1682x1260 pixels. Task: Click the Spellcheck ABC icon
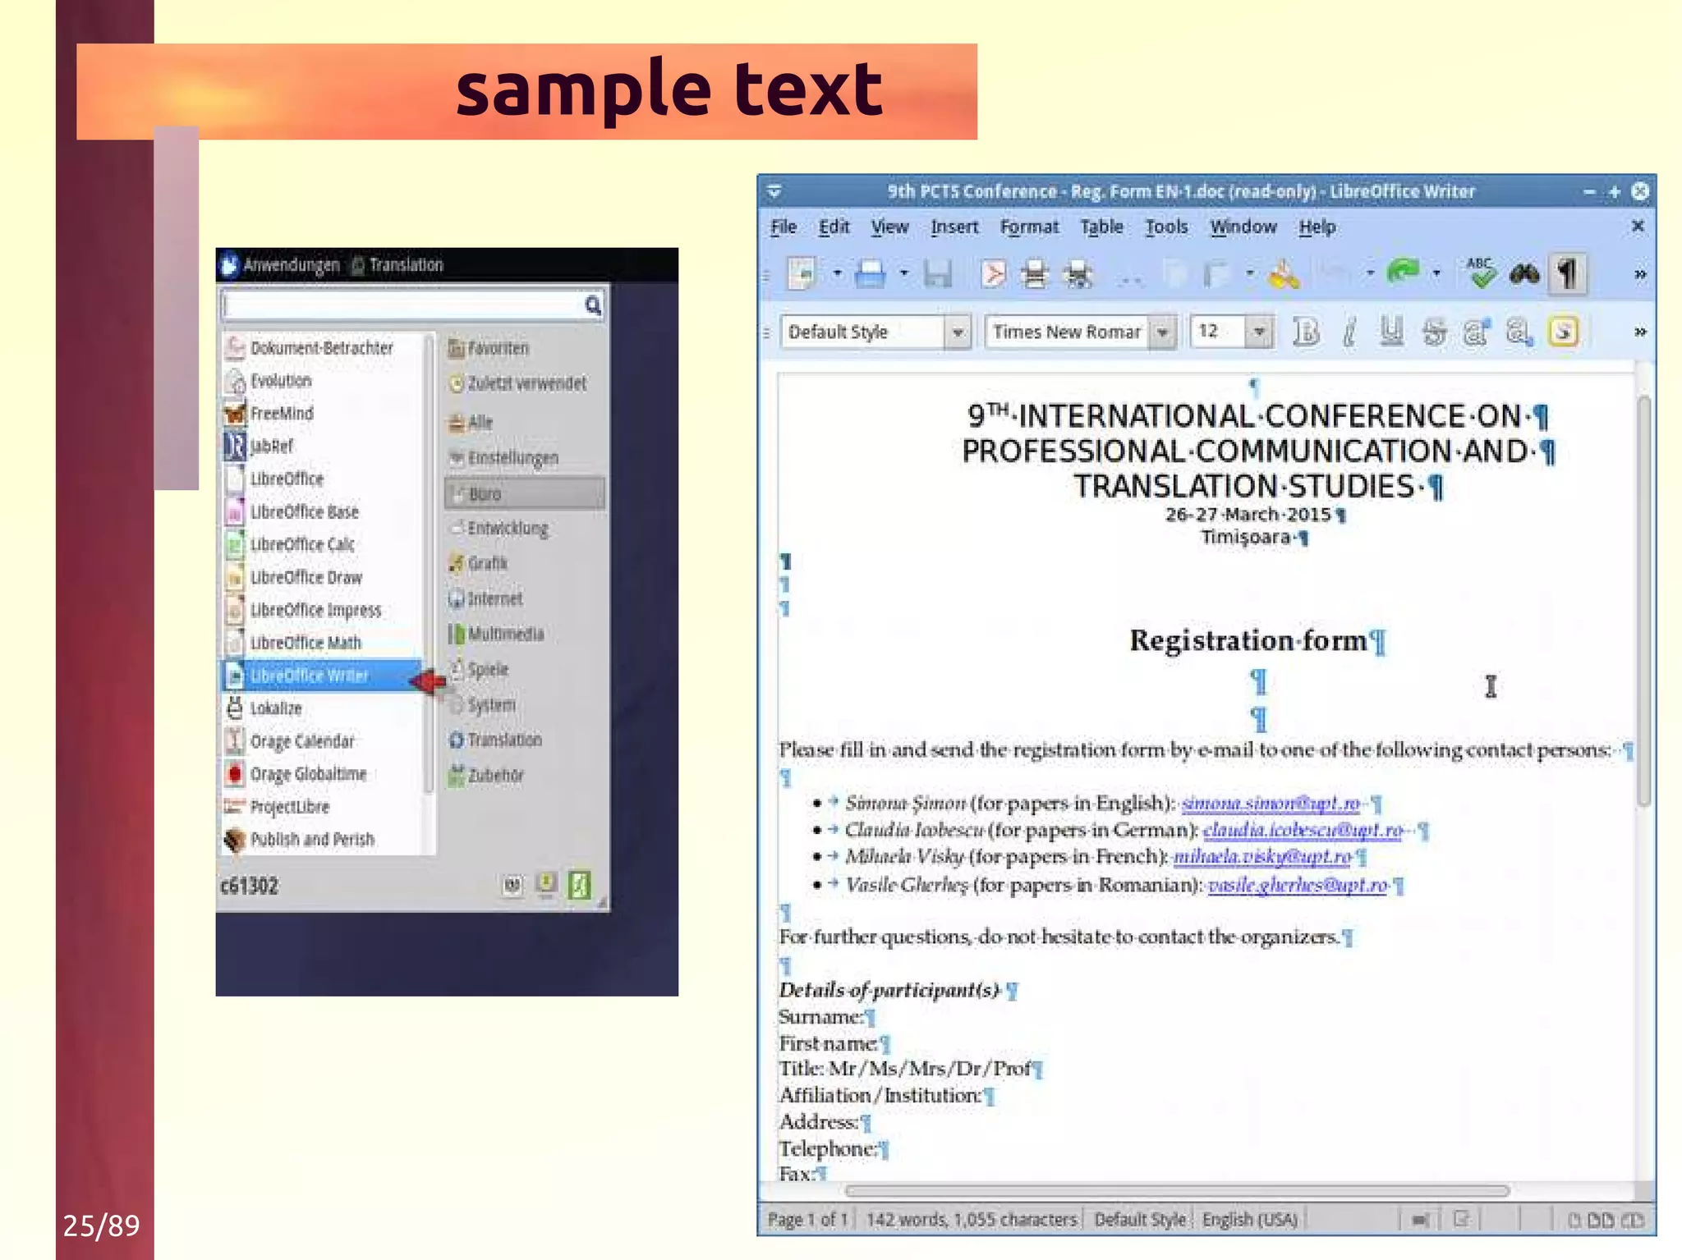(x=1480, y=273)
